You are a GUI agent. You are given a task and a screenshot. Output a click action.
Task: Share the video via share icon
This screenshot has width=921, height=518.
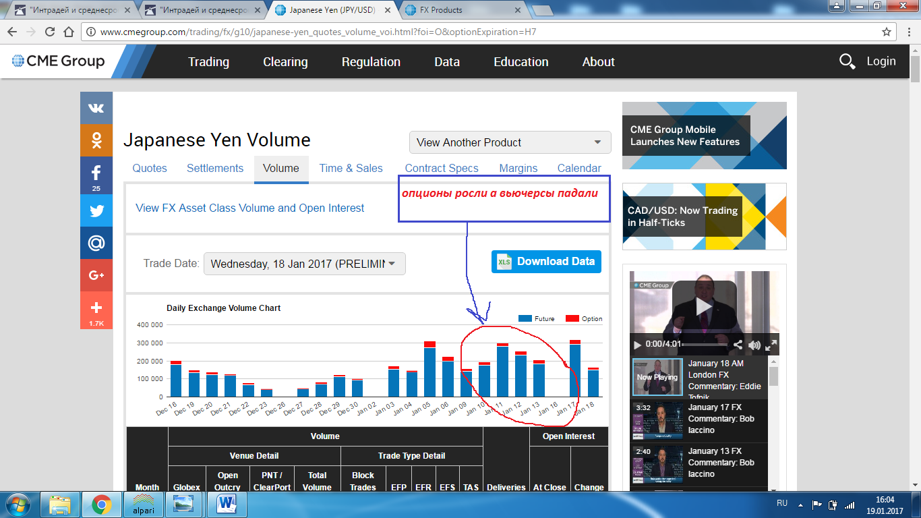pos(738,345)
